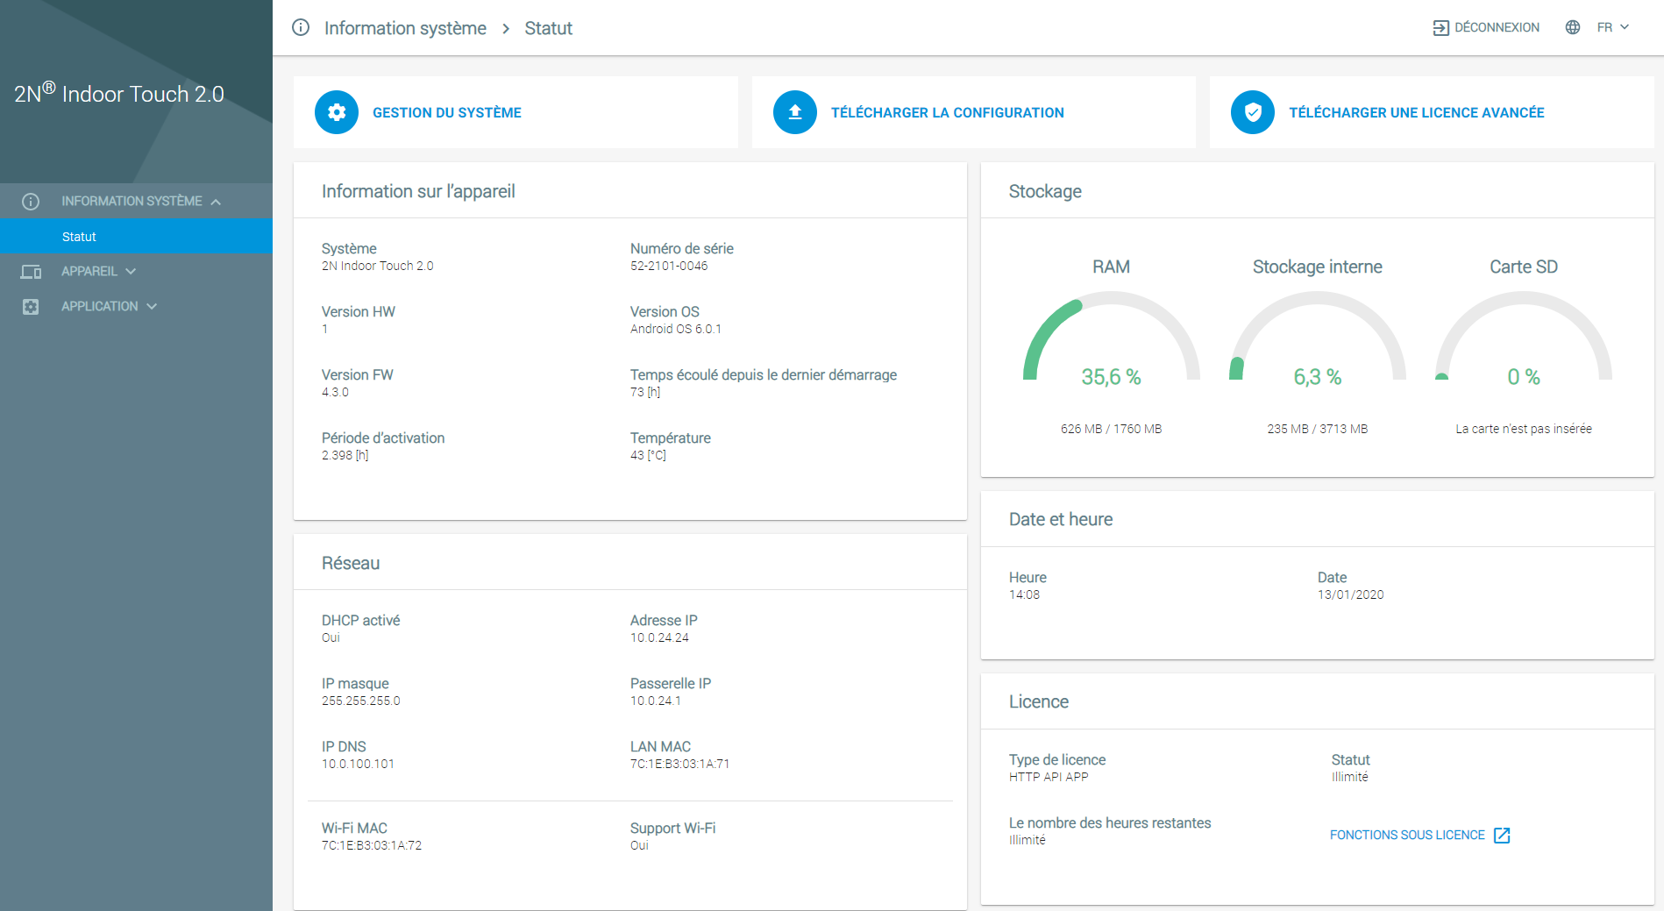1664x911 pixels.
Task: Click subnet mask 255.255.255.0
Action: [361, 701]
